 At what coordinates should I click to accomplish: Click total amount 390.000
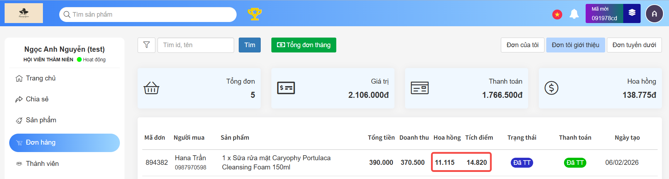pyautogui.click(x=381, y=163)
